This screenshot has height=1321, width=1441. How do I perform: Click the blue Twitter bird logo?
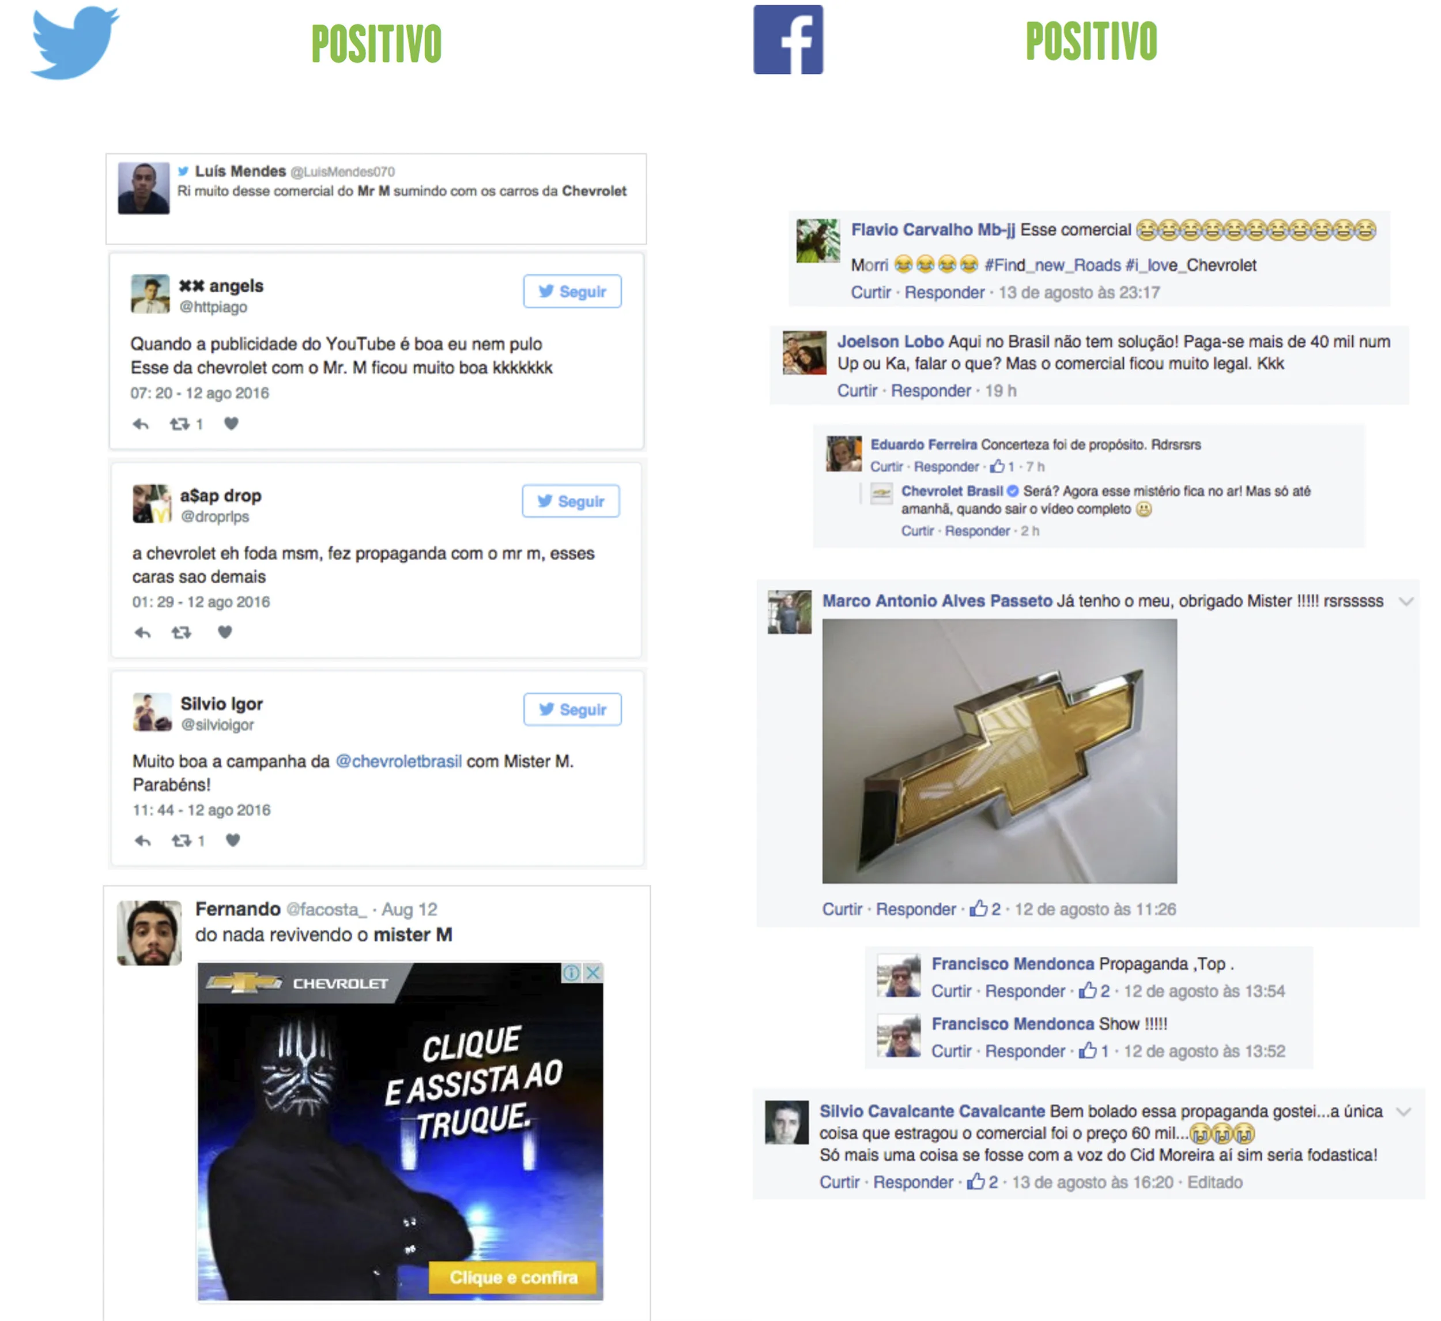point(75,42)
